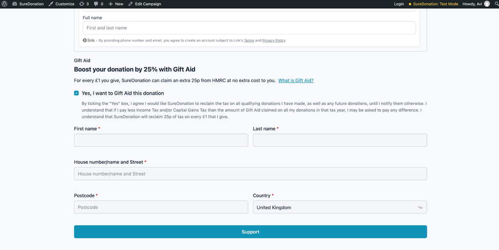Click Login in the admin bar
This screenshot has height=250, width=499.
point(399,4)
